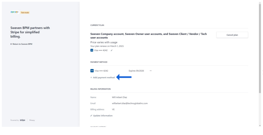Click the plus icon beside Add payment method

91,78
